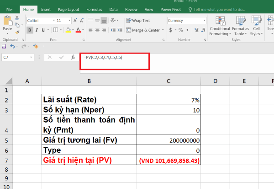Open Currency number format dropdown
Screen dimensions: 274x189
tap(205, 21)
